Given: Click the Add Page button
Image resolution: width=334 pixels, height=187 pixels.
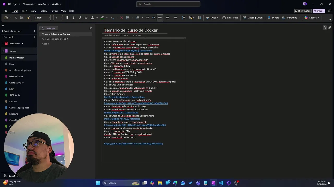Looking at the screenshot, I should click(x=49, y=28).
